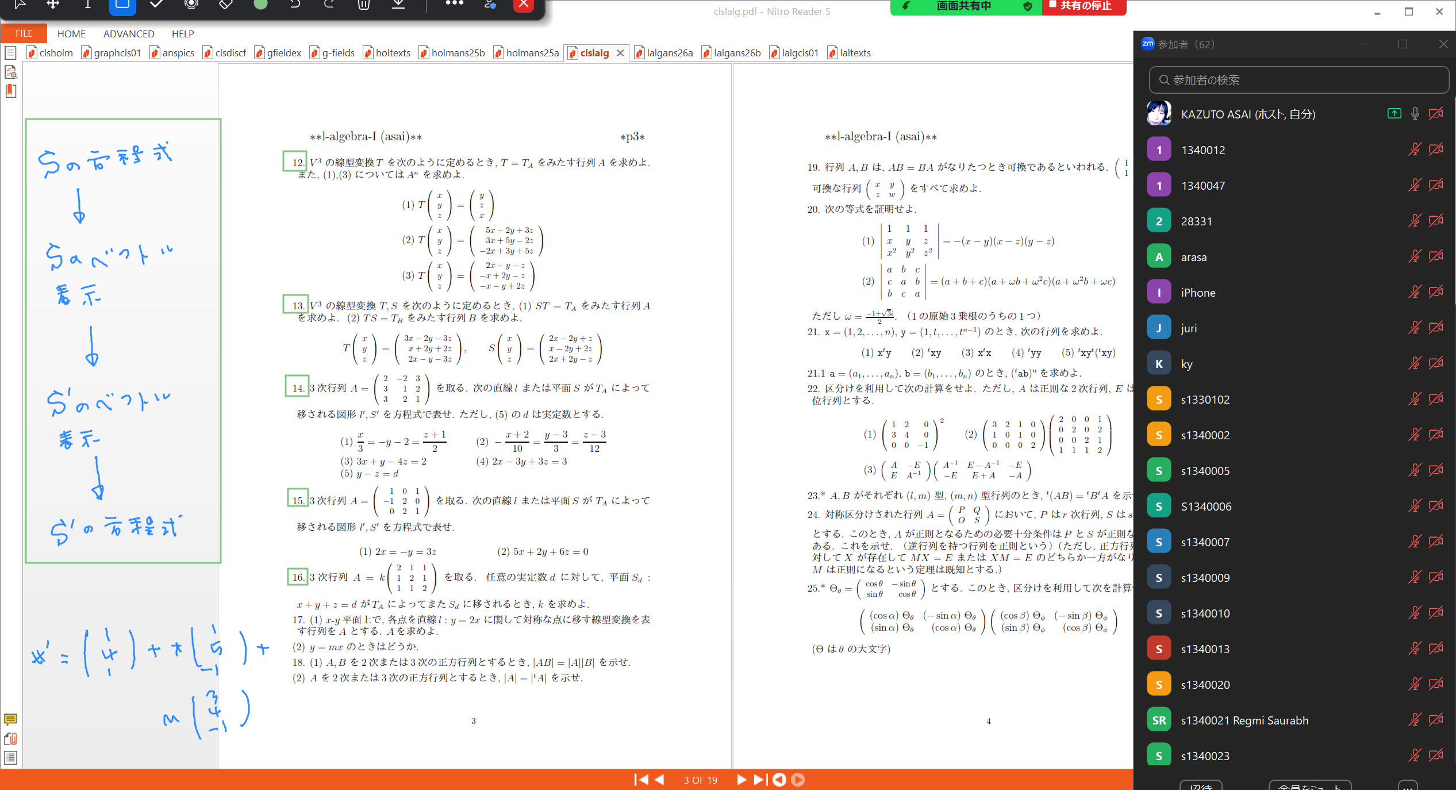Viewport: 1456px width, 790px height.
Task: Open the HELP ribbon tab
Action: [x=183, y=34]
